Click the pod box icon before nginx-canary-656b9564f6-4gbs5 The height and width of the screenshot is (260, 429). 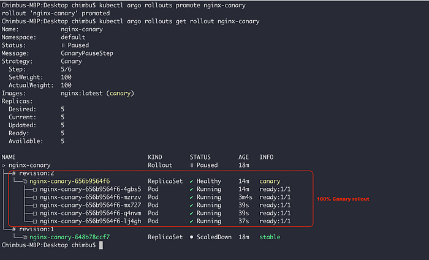tap(35, 189)
